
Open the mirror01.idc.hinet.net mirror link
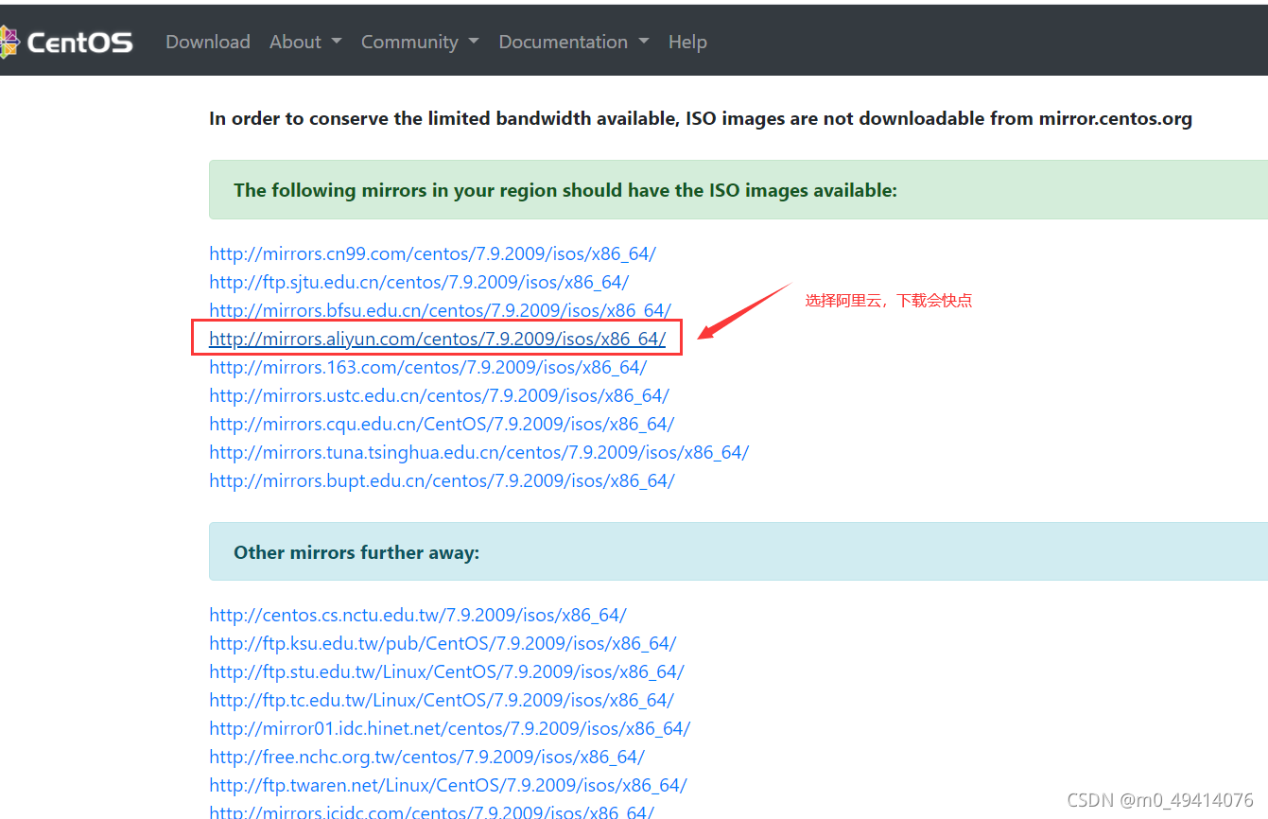tap(449, 728)
